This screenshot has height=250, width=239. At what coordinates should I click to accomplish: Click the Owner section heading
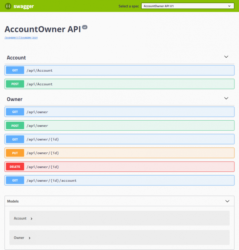[15, 99]
